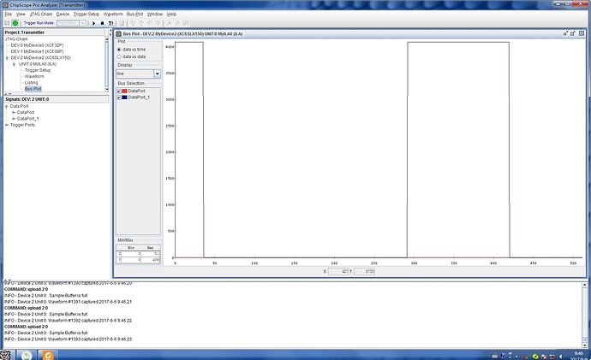Screen dimensions: 591x360
Task: Select DEV:1 MyDevice1 (XCF08P) in tree
Action: (38, 51)
